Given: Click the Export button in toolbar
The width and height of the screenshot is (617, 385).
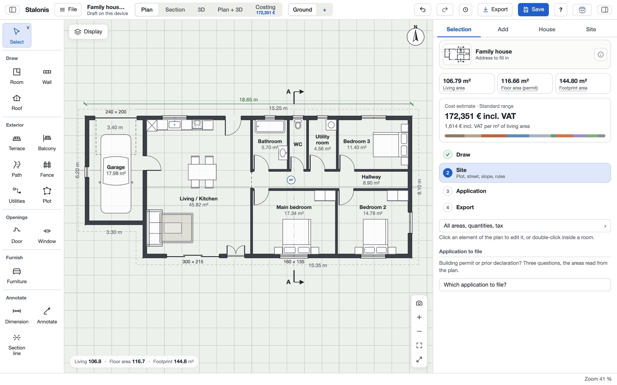Looking at the screenshot, I should pos(495,10).
